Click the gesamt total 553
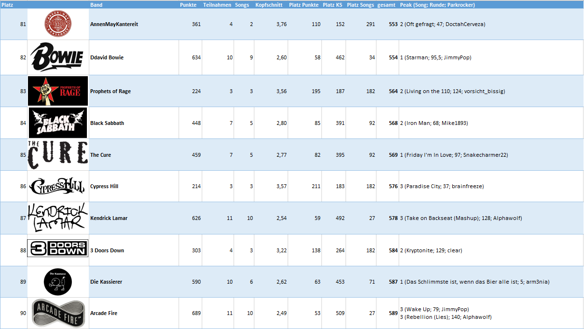 393,24
